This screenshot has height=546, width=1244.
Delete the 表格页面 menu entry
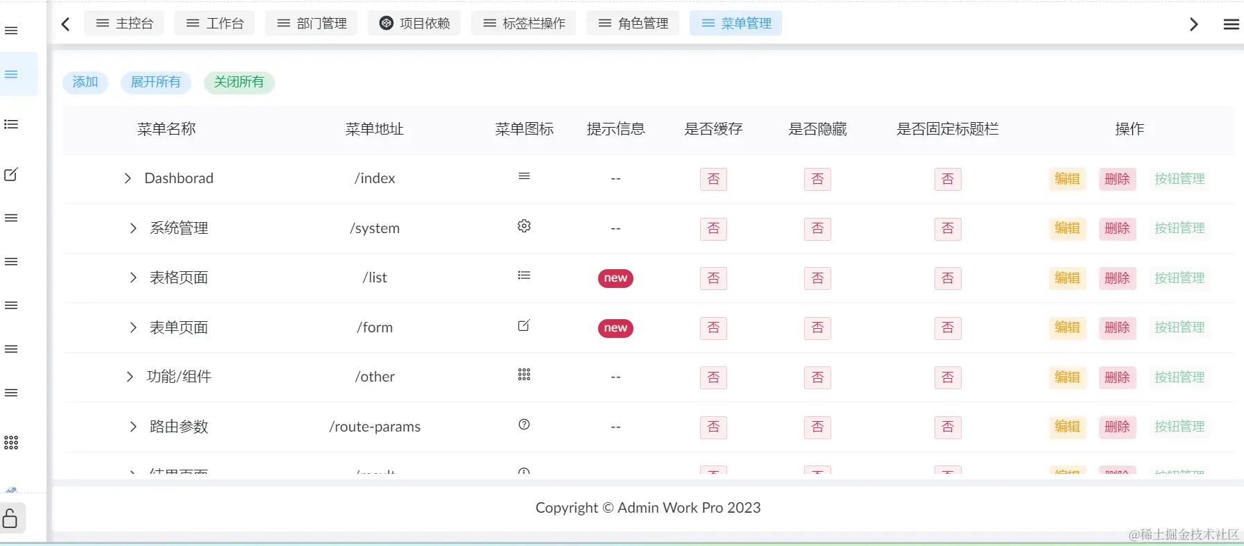click(x=1117, y=278)
